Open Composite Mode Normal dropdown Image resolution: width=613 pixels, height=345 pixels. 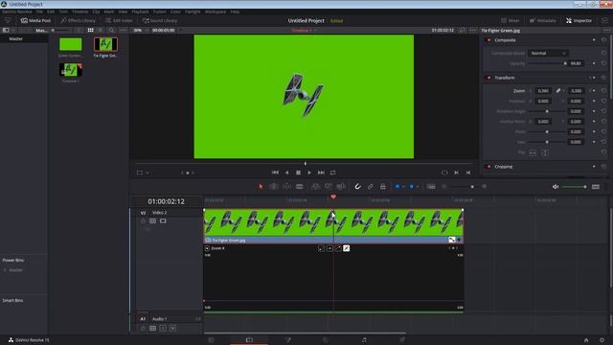point(548,53)
